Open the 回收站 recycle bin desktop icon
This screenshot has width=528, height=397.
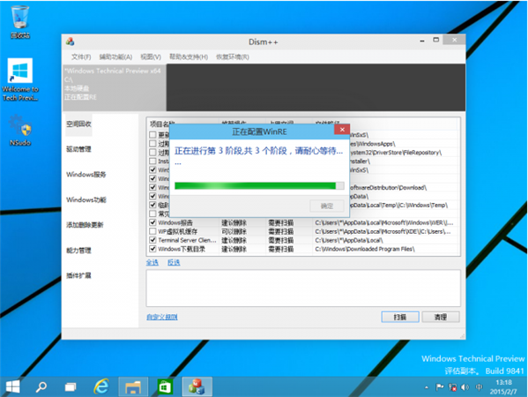(20, 22)
